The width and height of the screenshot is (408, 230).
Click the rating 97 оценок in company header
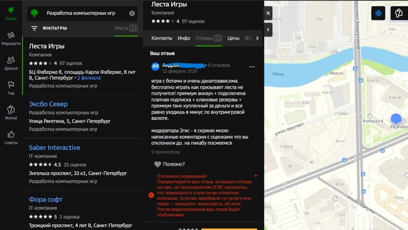click(x=193, y=22)
